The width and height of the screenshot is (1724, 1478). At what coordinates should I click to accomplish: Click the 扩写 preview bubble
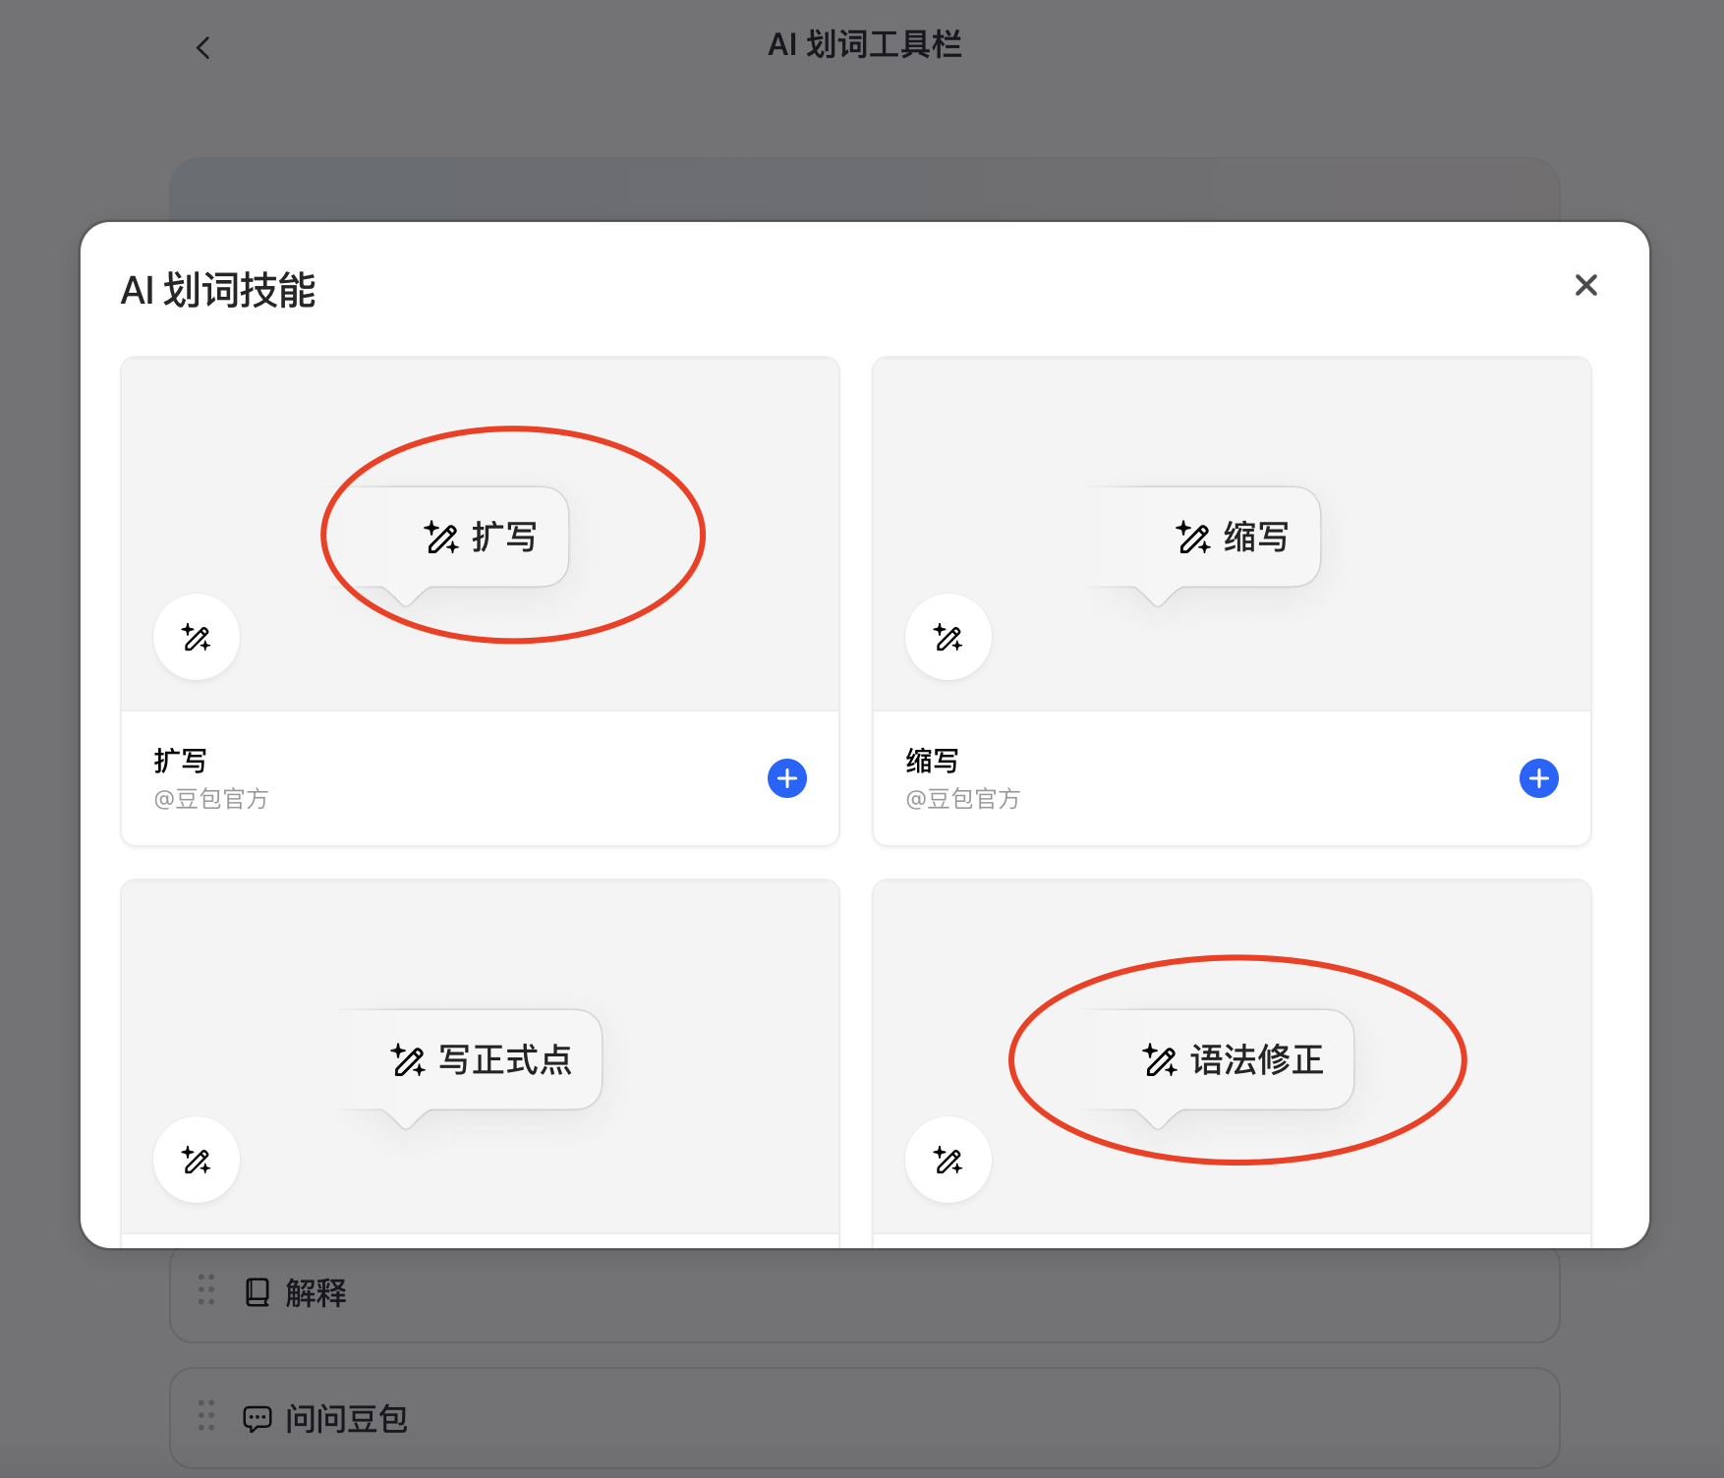[481, 538]
